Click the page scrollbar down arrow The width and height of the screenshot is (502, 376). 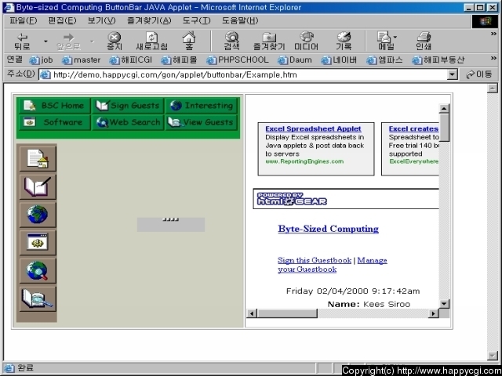tap(493, 355)
